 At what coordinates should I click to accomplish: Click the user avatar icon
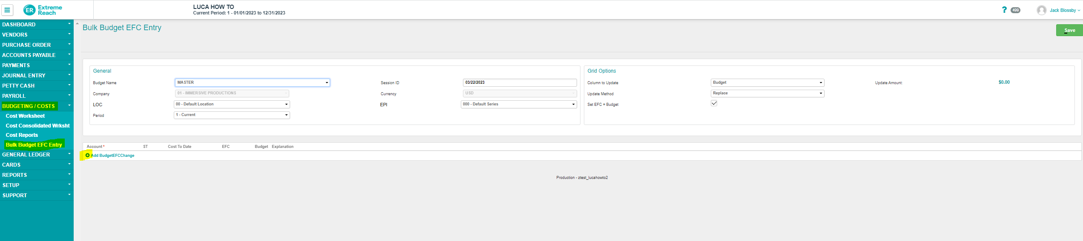coord(1041,10)
